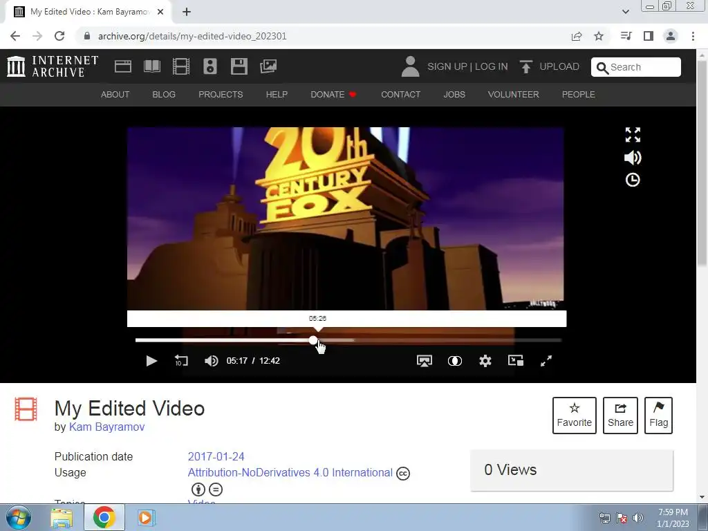The image size is (708, 531).
Task: Open the media control icon in Chrome toolbar
Action: point(626,36)
